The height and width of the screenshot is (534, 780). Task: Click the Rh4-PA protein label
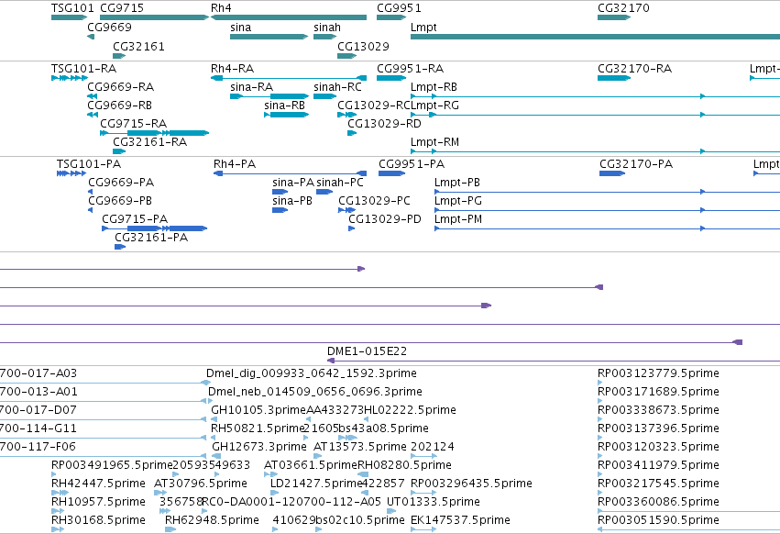tap(235, 164)
